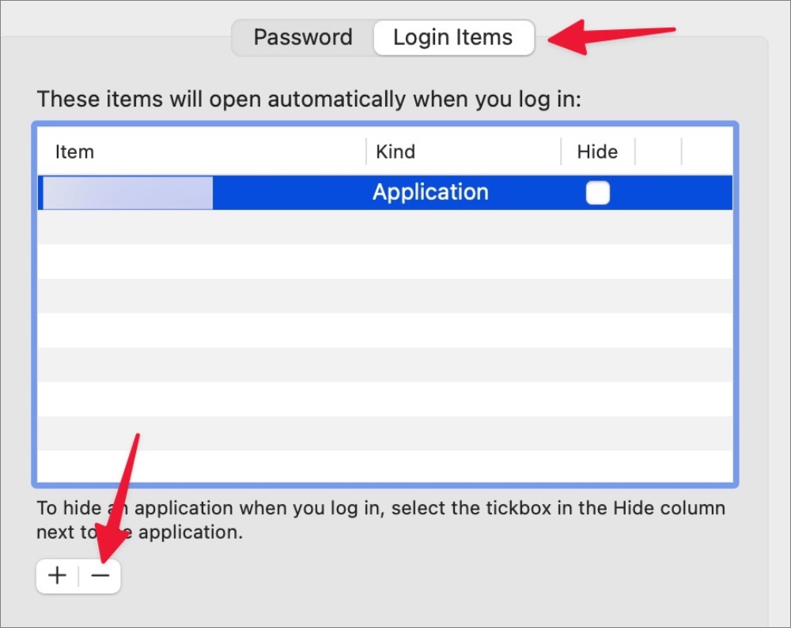Click the blank column header right of Hide
791x628 pixels.
(658, 152)
